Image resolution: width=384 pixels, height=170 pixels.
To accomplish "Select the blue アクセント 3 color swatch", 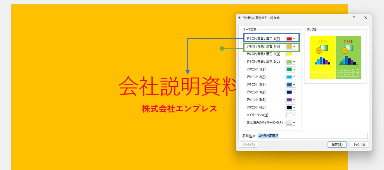I will (x=289, y=85).
